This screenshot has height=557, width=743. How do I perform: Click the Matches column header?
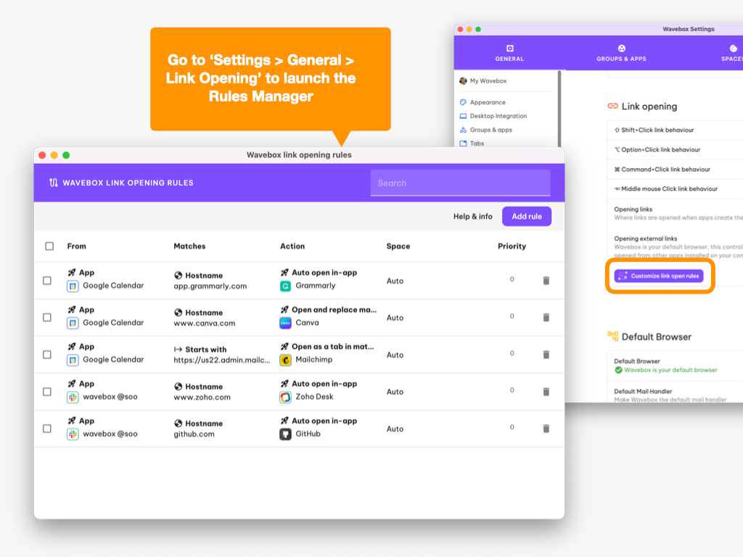point(189,246)
